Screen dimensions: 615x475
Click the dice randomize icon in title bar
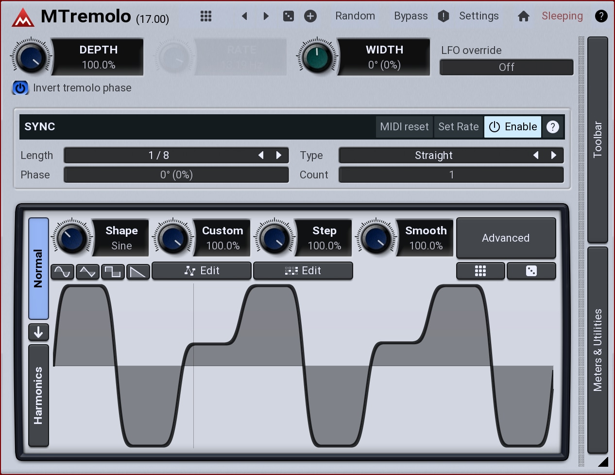[x=289, y=16]
